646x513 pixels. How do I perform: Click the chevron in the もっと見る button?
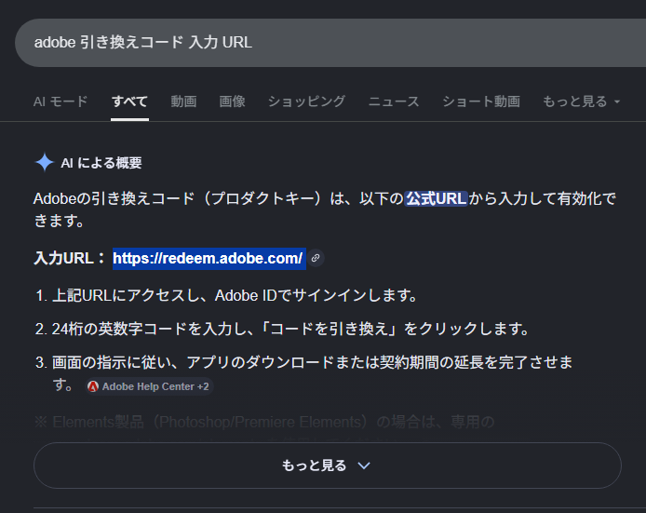click(x=364, y=466)
